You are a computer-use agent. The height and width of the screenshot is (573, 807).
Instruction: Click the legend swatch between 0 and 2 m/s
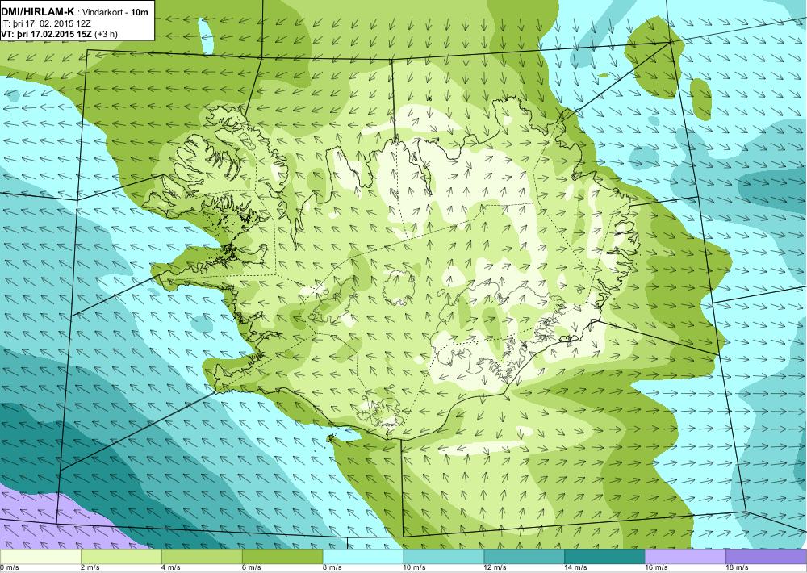40,557
